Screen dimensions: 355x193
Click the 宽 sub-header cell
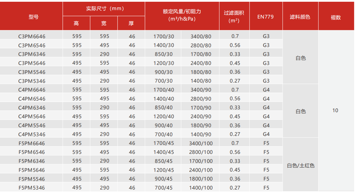click(104, 23)
